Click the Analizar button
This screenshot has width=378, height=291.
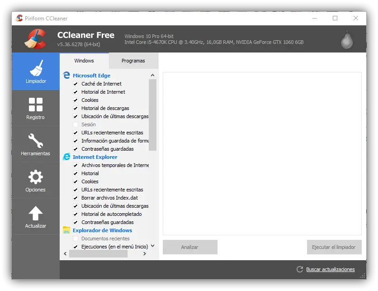(190, 247)
